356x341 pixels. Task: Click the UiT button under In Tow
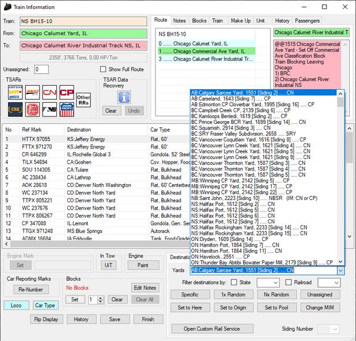click(x=109, y=265)
